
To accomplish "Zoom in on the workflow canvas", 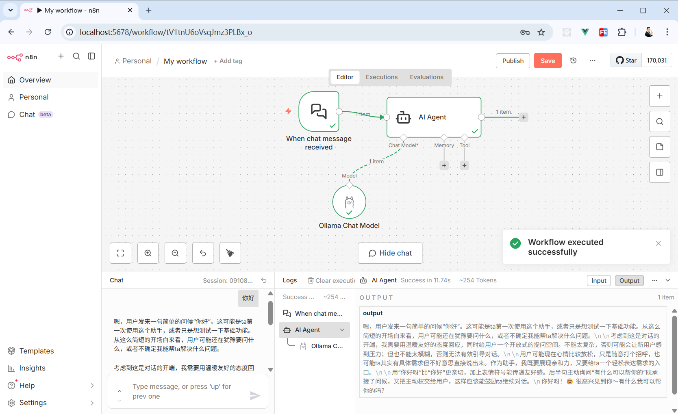I will point(148,253).
